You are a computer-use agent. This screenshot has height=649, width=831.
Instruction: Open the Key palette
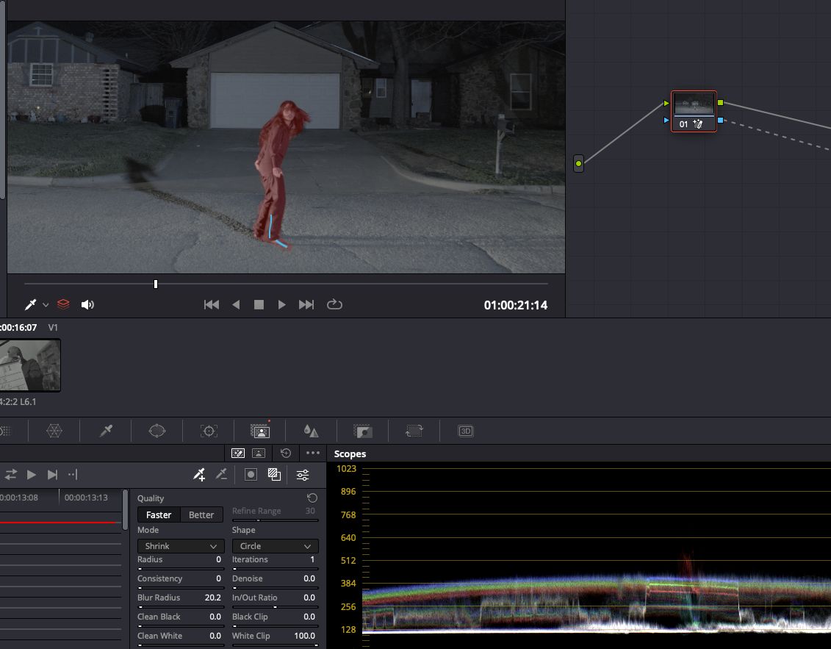coord(363,431)
